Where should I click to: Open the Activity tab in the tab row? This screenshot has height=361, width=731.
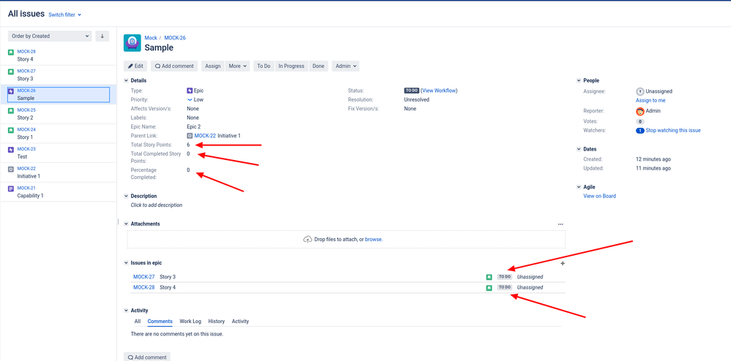(x=240, y=322)
